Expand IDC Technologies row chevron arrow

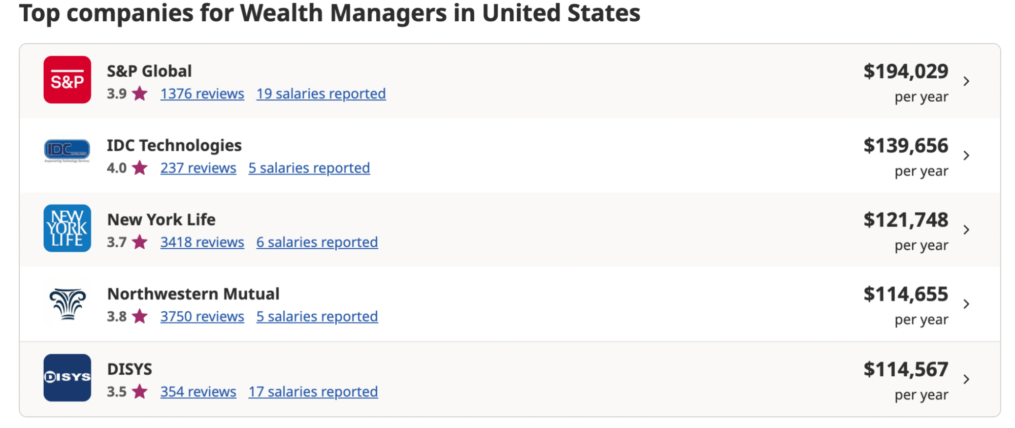(x=966, y=155)
